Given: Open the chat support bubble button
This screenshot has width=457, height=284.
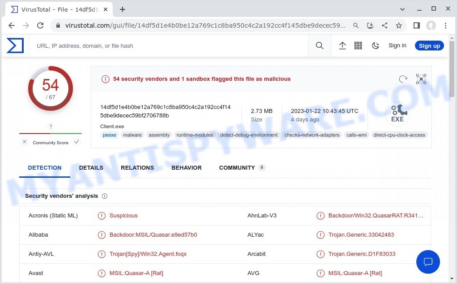Looking at the screenshot, I should 428,262.
